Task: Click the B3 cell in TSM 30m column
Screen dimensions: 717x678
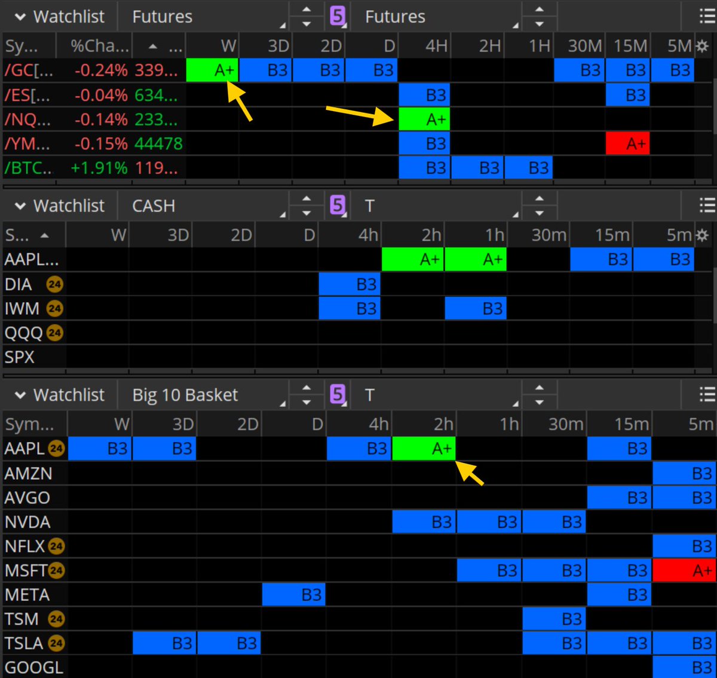Action: pyautogui.click(x=554, y=619)
